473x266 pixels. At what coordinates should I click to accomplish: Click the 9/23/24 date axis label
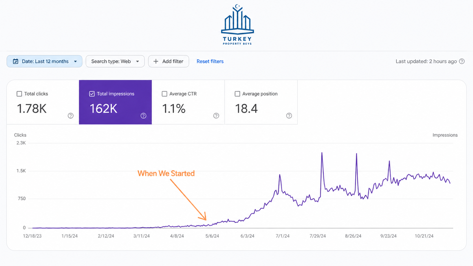pos(388,236)
